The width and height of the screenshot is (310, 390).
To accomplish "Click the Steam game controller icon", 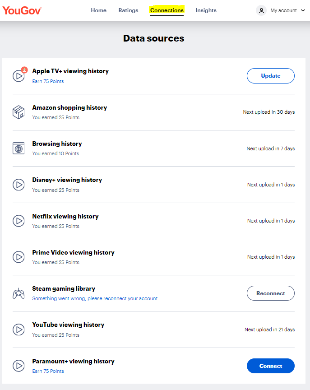I will point(19,293).
